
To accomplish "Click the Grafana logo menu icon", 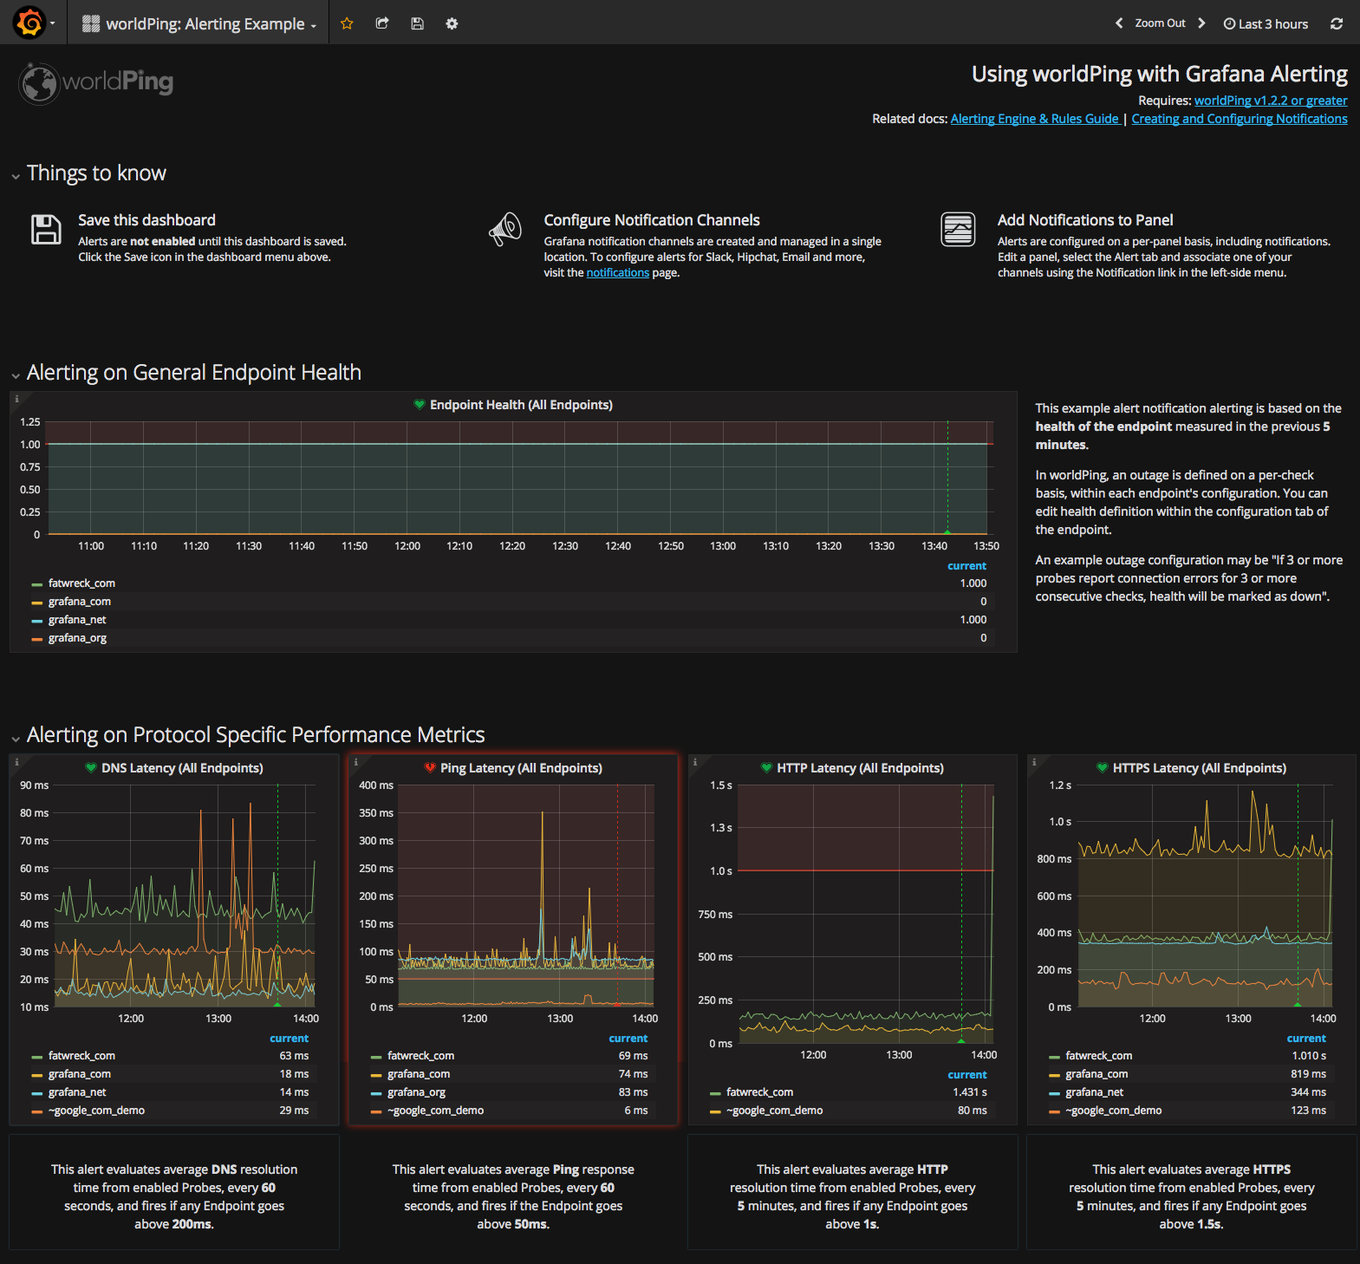I will coord(29,23).
